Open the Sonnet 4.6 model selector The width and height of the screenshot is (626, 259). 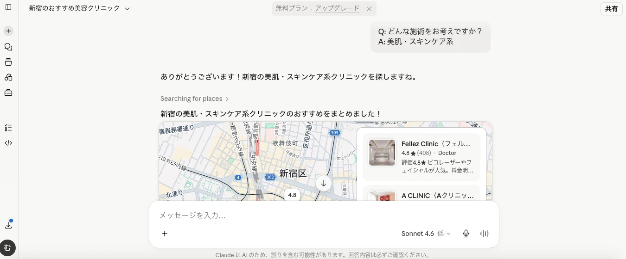point(426,234)
